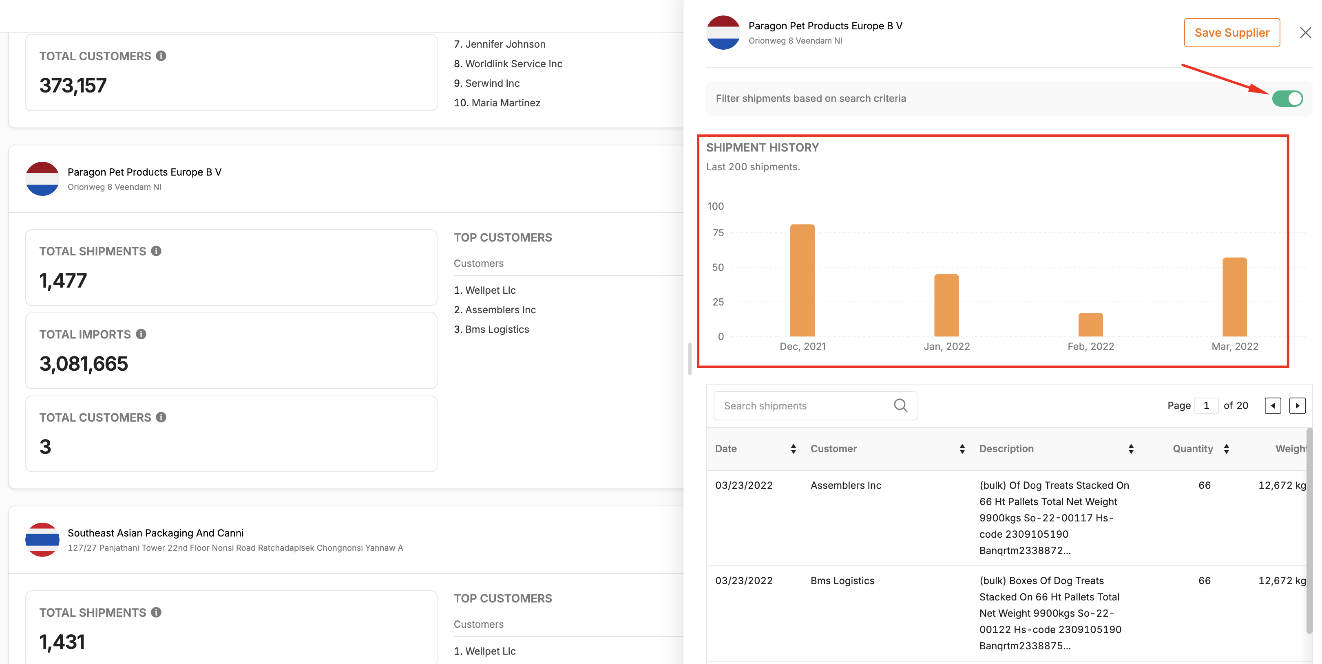The width and height of the screenshot is (1322, 664).
Task: Click weight 12,672 kg in Bms Logistics row
Action: pos(1282,580)
